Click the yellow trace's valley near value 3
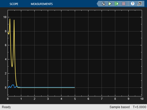Screen dimensions: 147x110 click(x=12, y=67)
